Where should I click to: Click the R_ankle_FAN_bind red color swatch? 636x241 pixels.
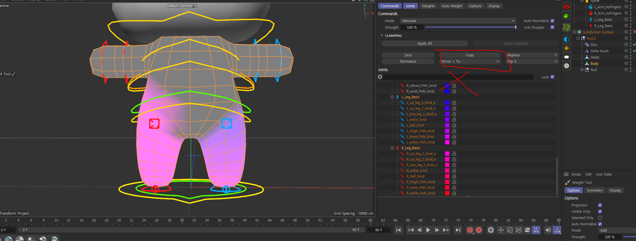pyautogui.click(x=447, y=193)
